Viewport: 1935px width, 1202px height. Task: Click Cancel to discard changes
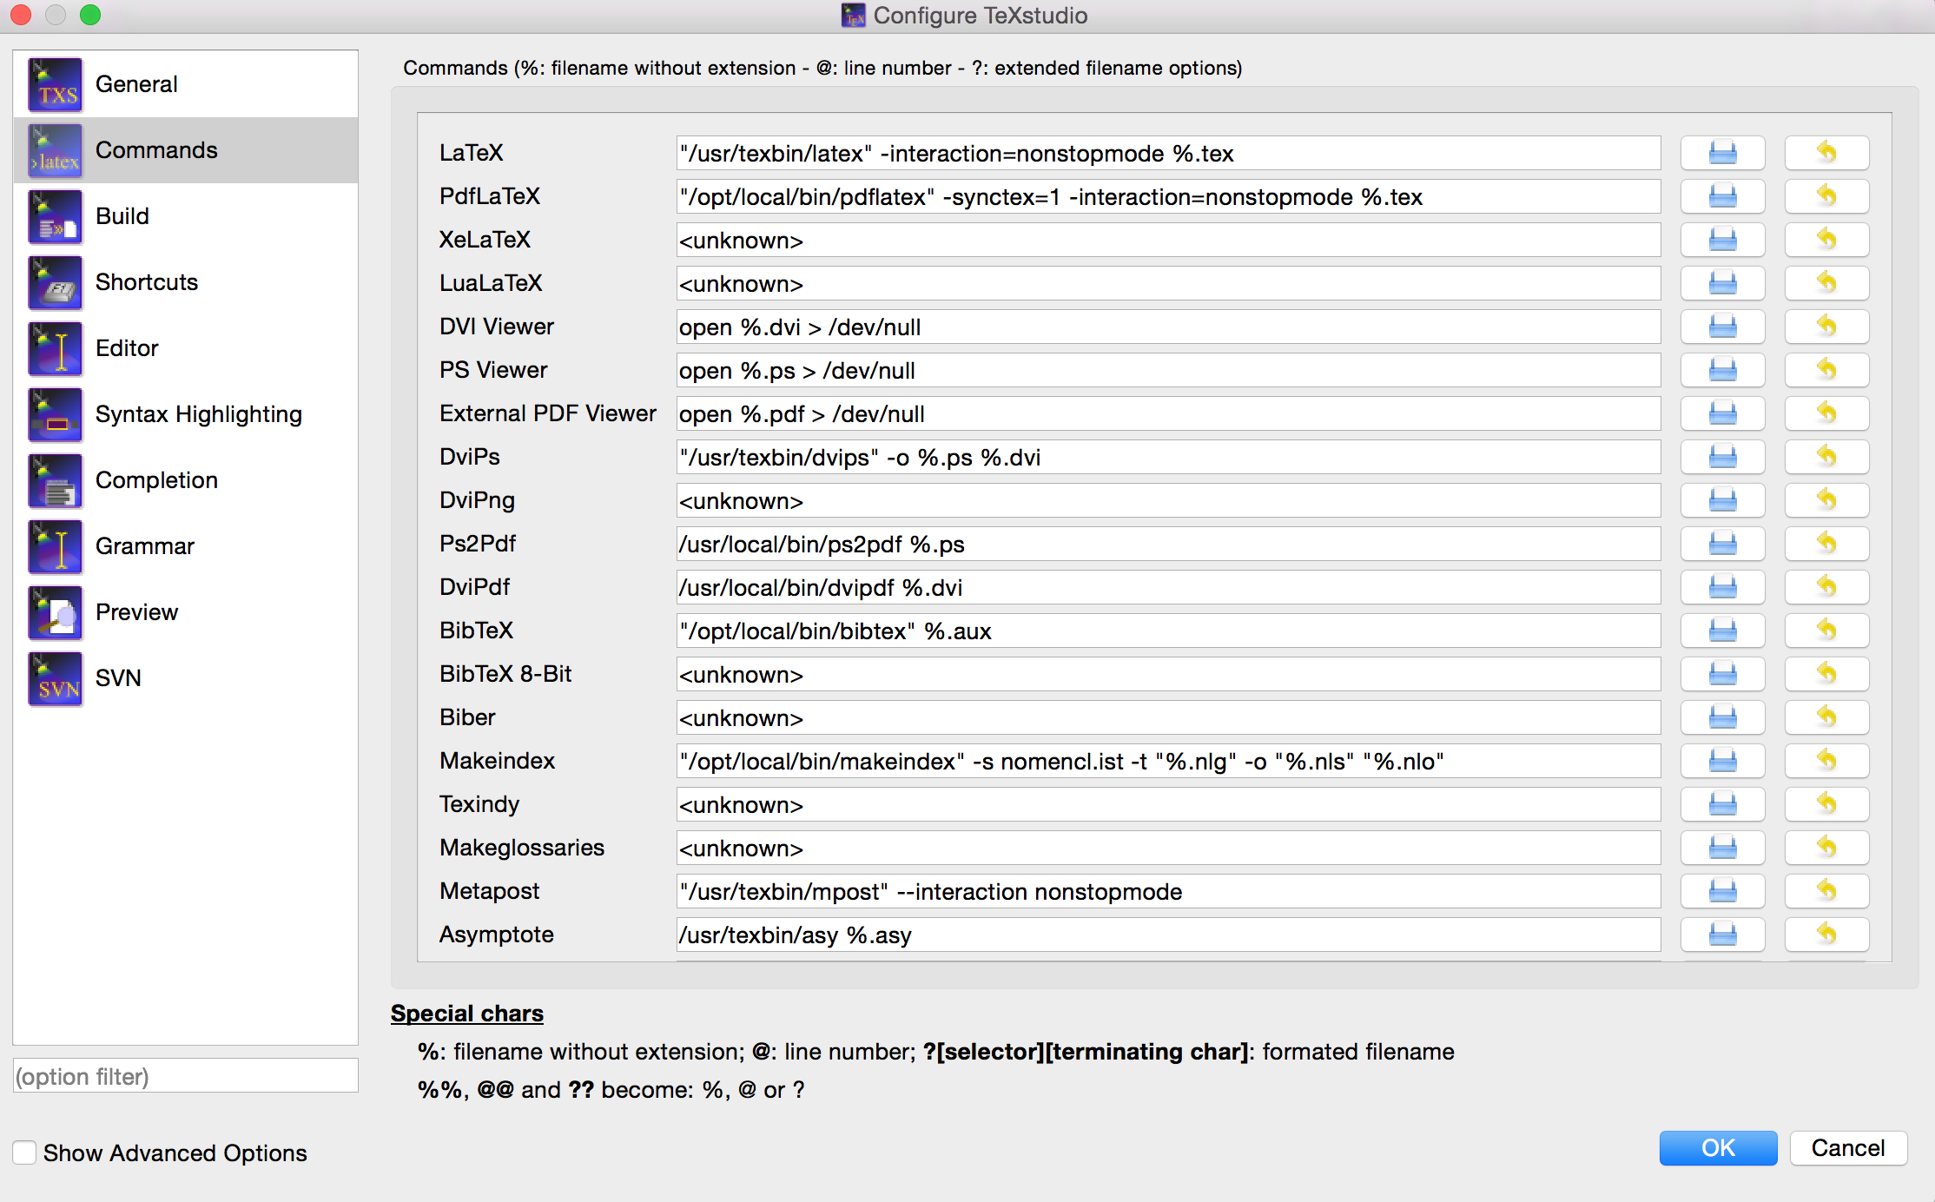1848,1148
